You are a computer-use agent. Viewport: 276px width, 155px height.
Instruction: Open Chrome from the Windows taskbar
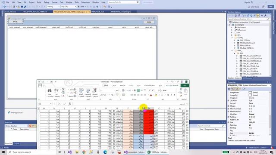coord(84,152)
